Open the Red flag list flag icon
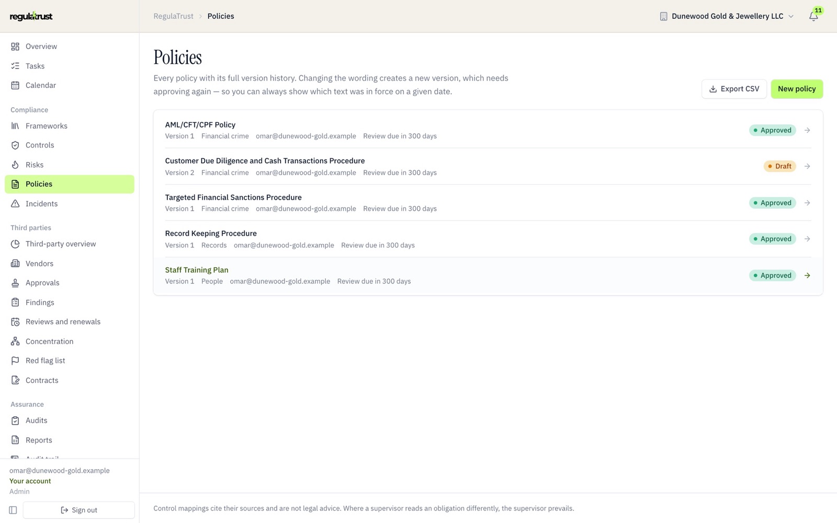 15,361
